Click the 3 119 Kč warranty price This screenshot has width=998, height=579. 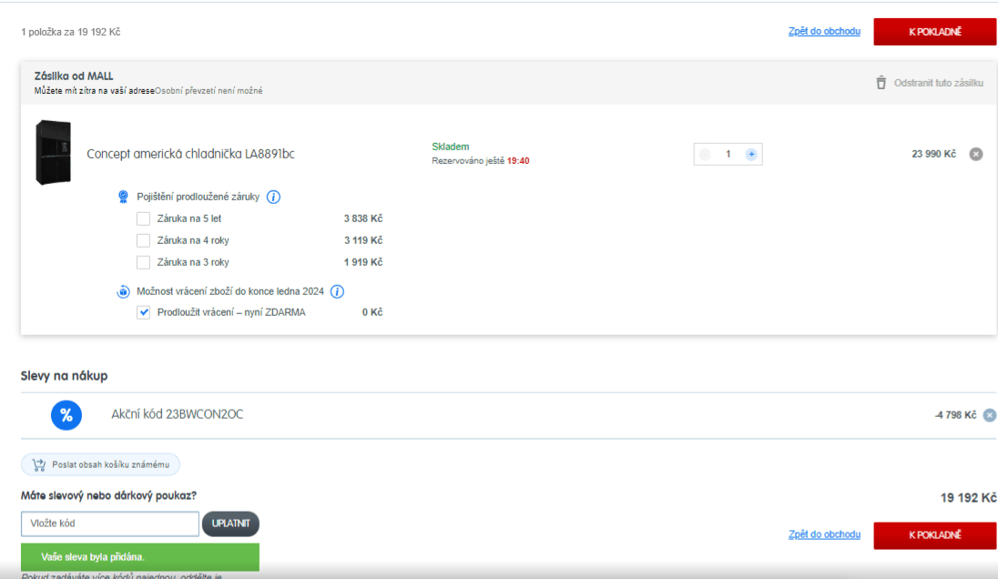[362, 240]
